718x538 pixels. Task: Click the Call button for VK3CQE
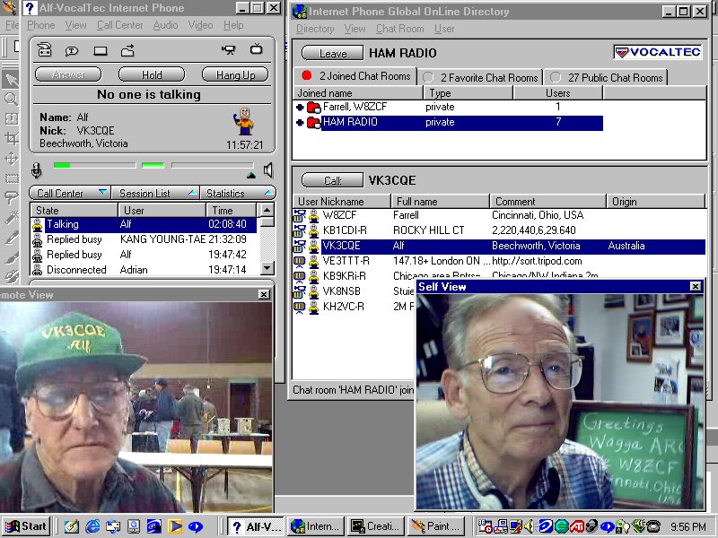pos(332,180)
